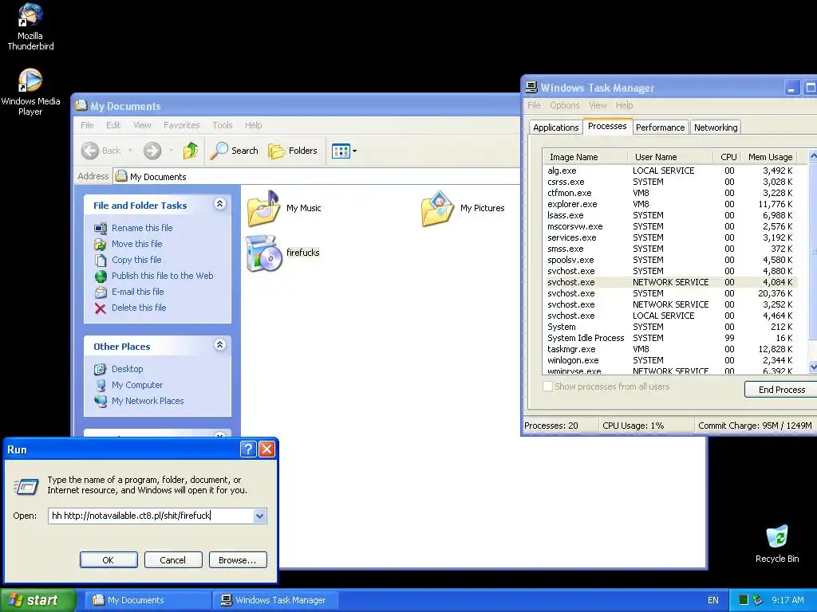Click the Forward arrow in My Documents

pyautogui.click(x=152, y=151)
